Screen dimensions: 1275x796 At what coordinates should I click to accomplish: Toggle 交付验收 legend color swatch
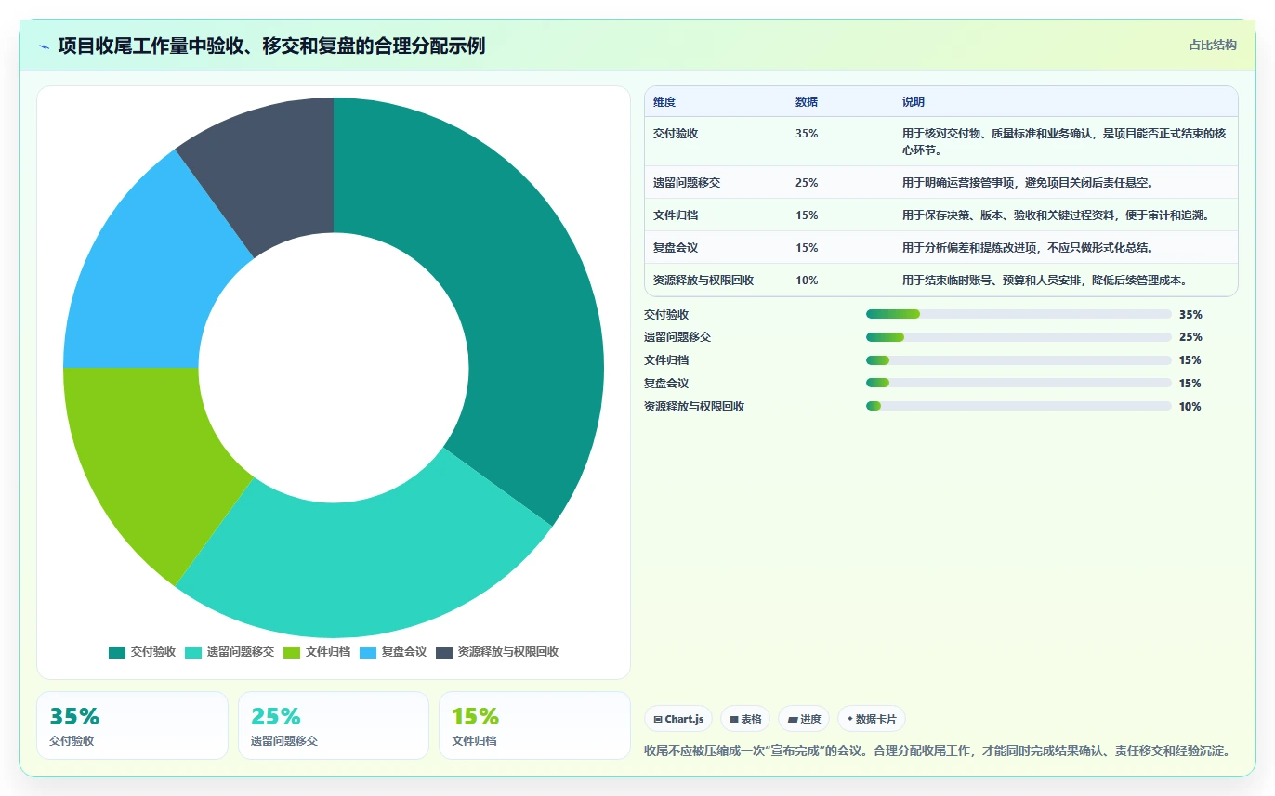(x=117, y=652)
